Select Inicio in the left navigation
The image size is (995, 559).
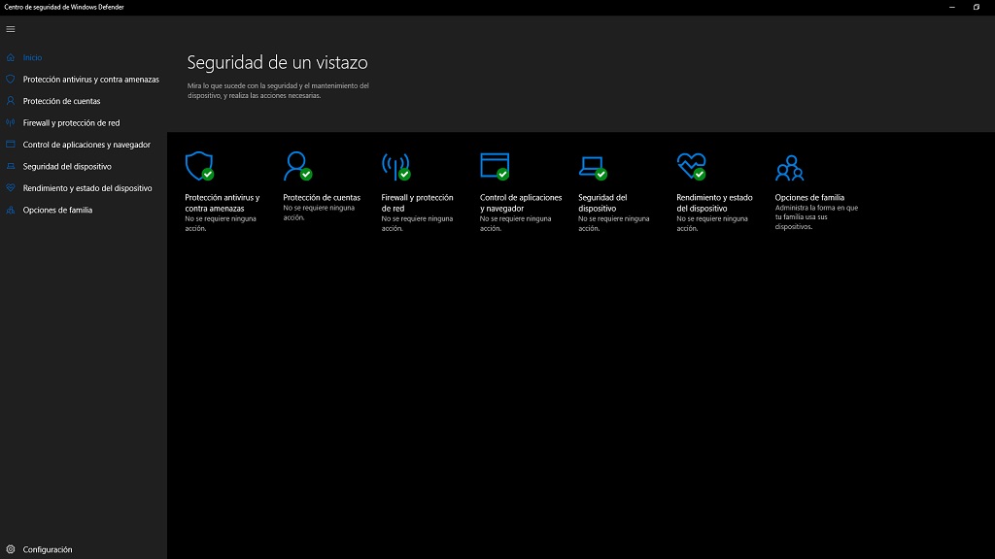click(33, 58)
